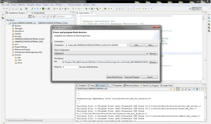Click the Collapse All icon in Projects panel

(48, 16)
